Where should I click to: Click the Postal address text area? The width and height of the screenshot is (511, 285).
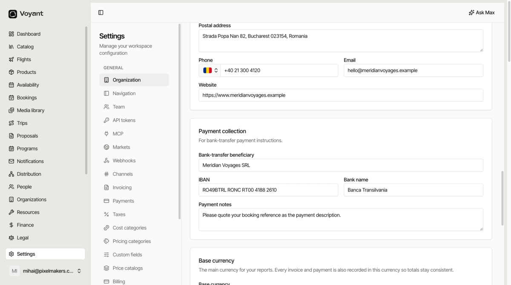click(x=341, y=41)
